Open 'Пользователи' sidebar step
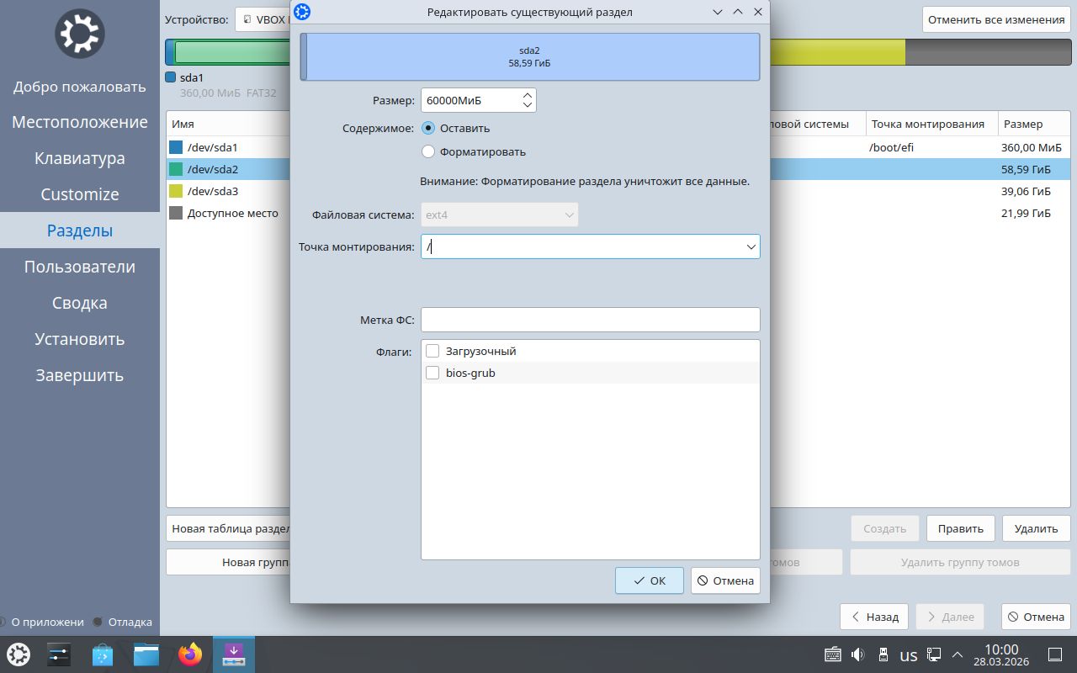1077x673 pixels. tap(80, 267)
